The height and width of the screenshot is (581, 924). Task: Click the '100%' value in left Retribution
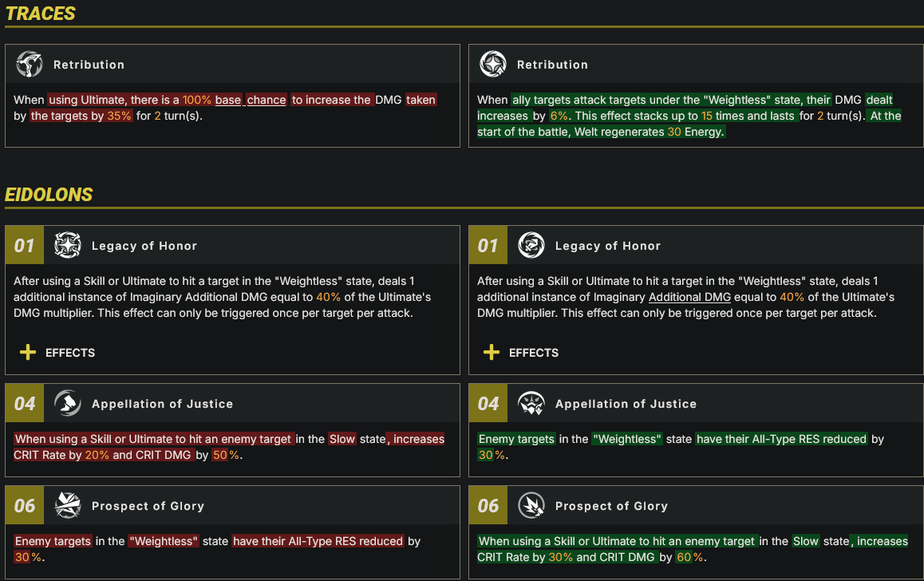197,101
